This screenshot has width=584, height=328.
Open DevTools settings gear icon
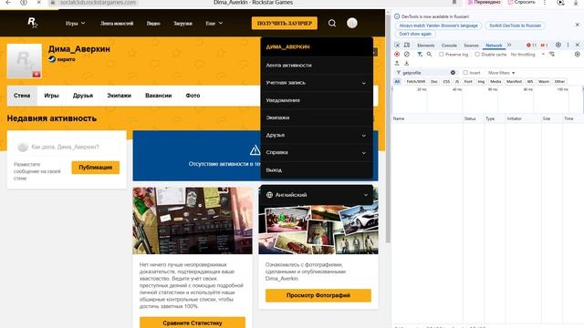point(558,45)
